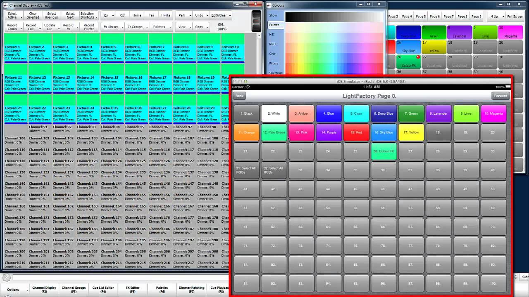Tap 1. Black in the simulator

pyautogui.click(x=246, y=113)
